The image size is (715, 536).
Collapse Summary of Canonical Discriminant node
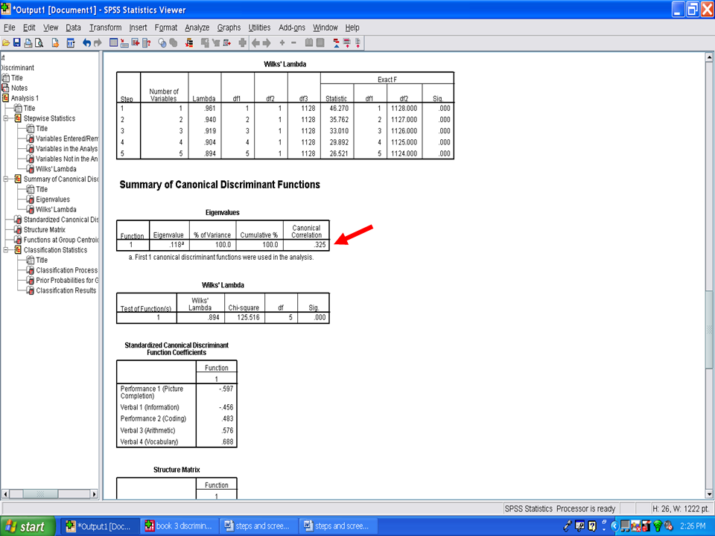click(x=7, y=179)
